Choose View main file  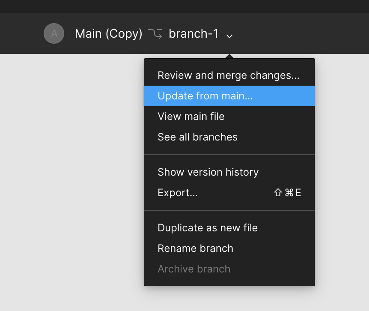pyautogui.click(x=229, y=116)
